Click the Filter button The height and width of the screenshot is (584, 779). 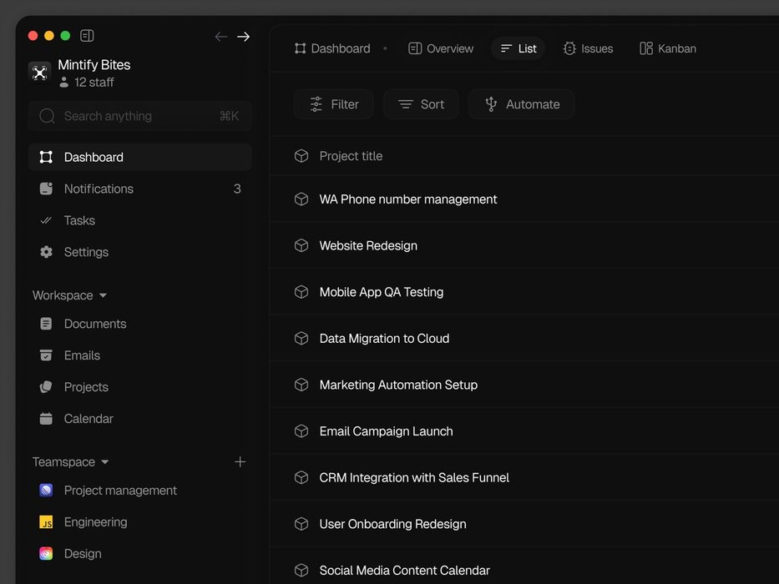333,104
